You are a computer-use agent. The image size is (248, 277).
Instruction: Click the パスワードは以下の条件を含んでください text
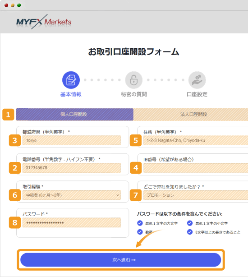pos(180,214)
